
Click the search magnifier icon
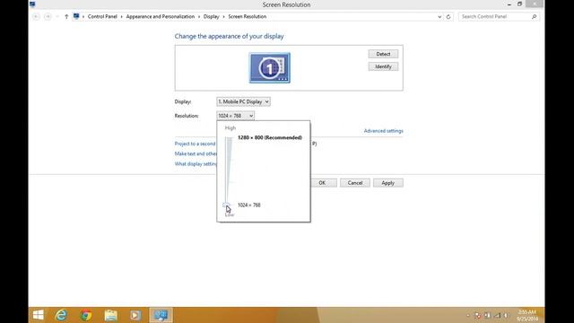535,16
